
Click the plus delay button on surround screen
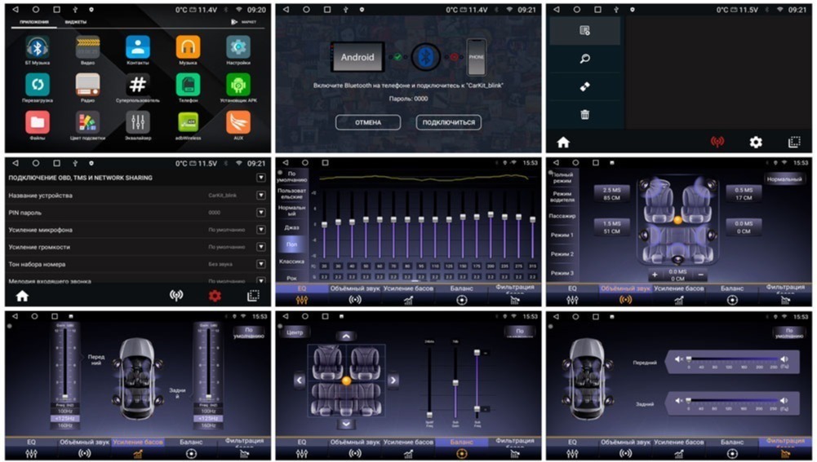655,274
